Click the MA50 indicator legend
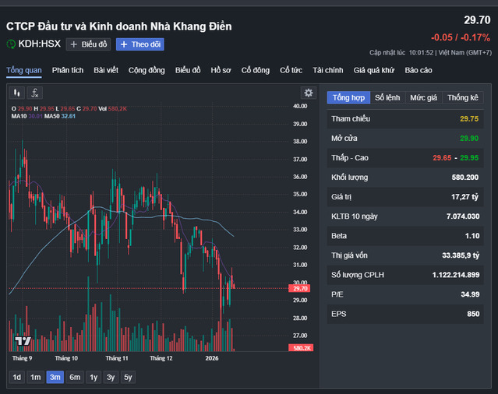 click(60, 116)
